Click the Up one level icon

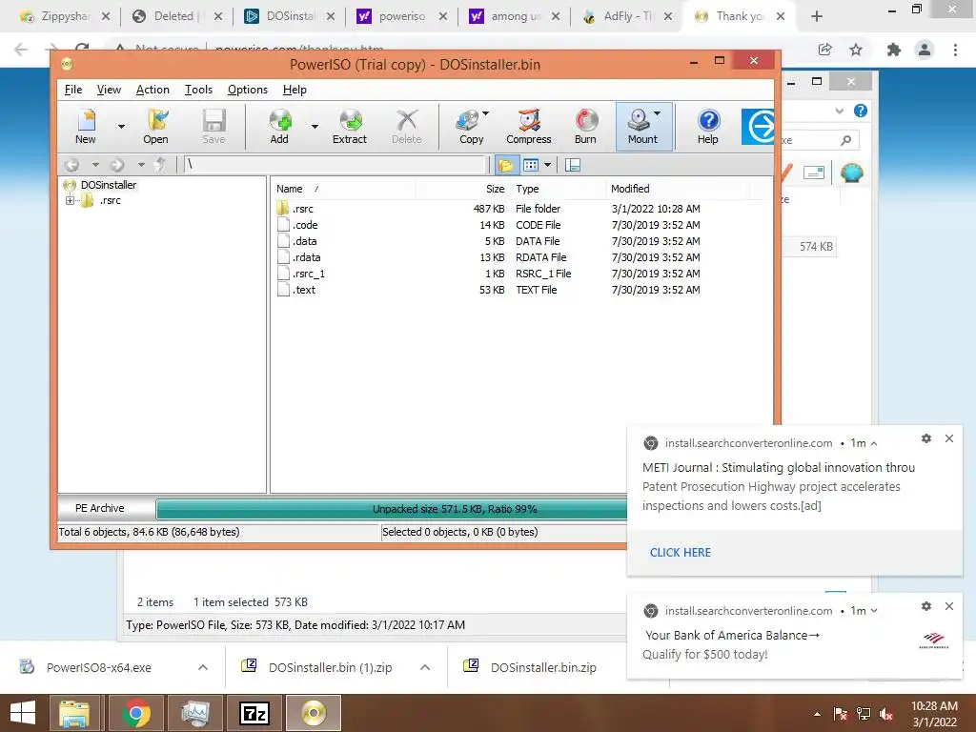(160, 164)
